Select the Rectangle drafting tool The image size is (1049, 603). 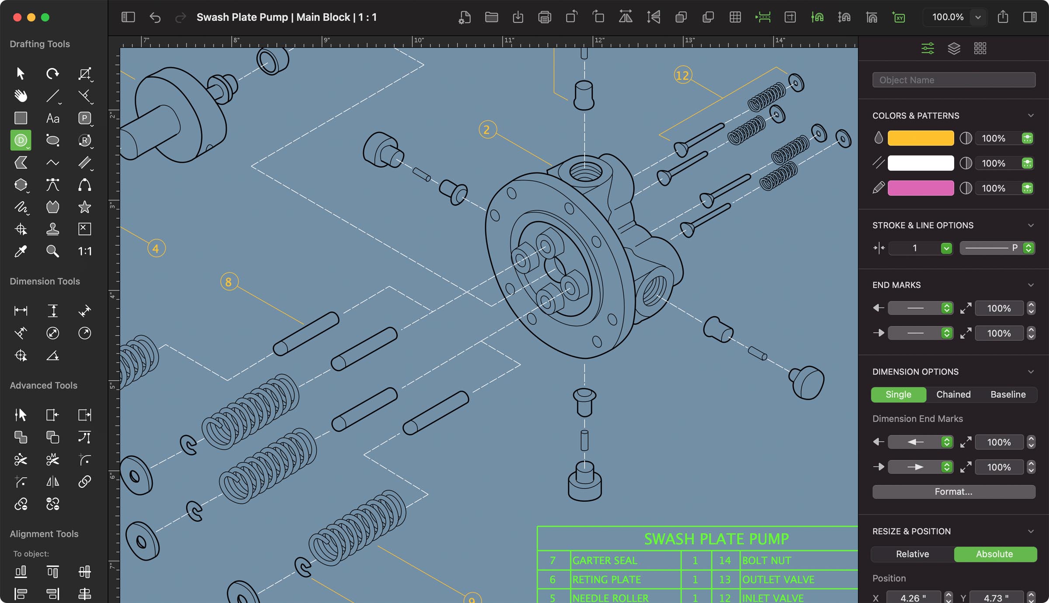point(21,118)
